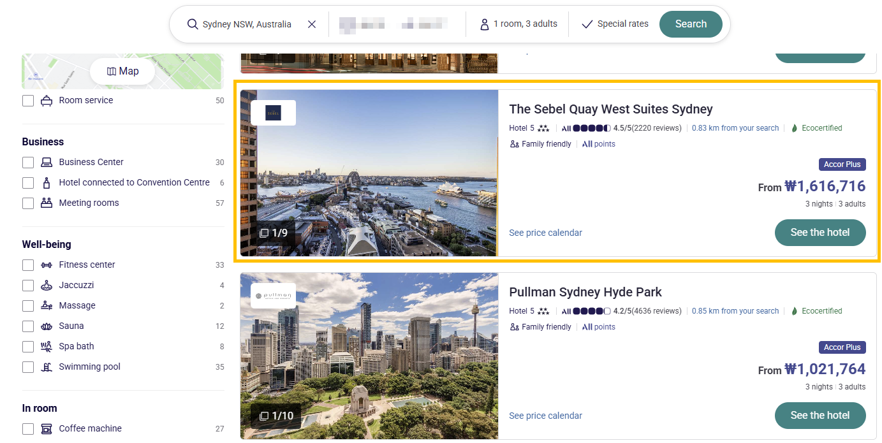The width and height of the screenshot is (882, 443).
Task: Clear the Sydney destination with X icon
Action: click(312, 24)
